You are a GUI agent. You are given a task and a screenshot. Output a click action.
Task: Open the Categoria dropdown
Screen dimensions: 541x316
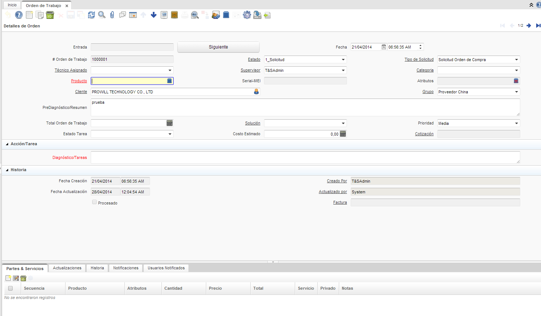517,70
